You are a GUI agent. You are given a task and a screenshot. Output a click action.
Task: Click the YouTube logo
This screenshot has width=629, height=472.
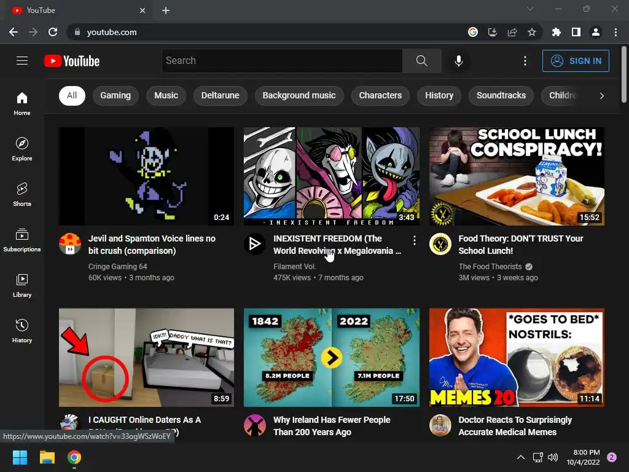tap(72, 61)
